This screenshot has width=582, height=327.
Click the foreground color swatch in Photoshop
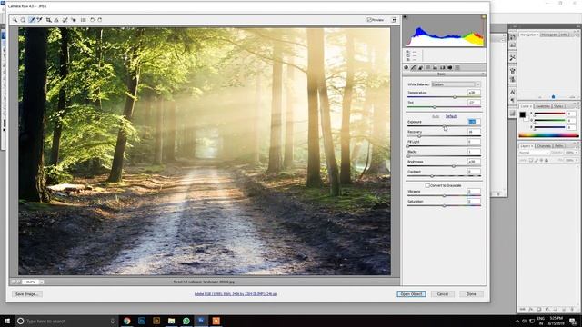(522, 114)
